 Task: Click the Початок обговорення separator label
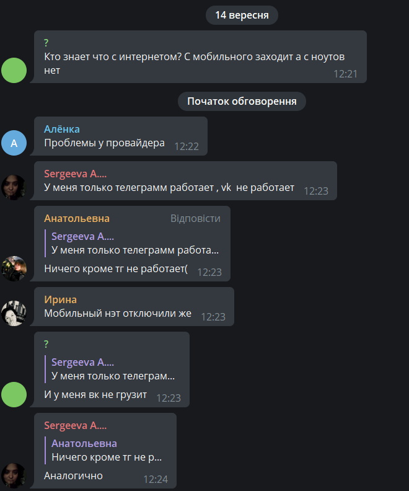coord(242,101)
